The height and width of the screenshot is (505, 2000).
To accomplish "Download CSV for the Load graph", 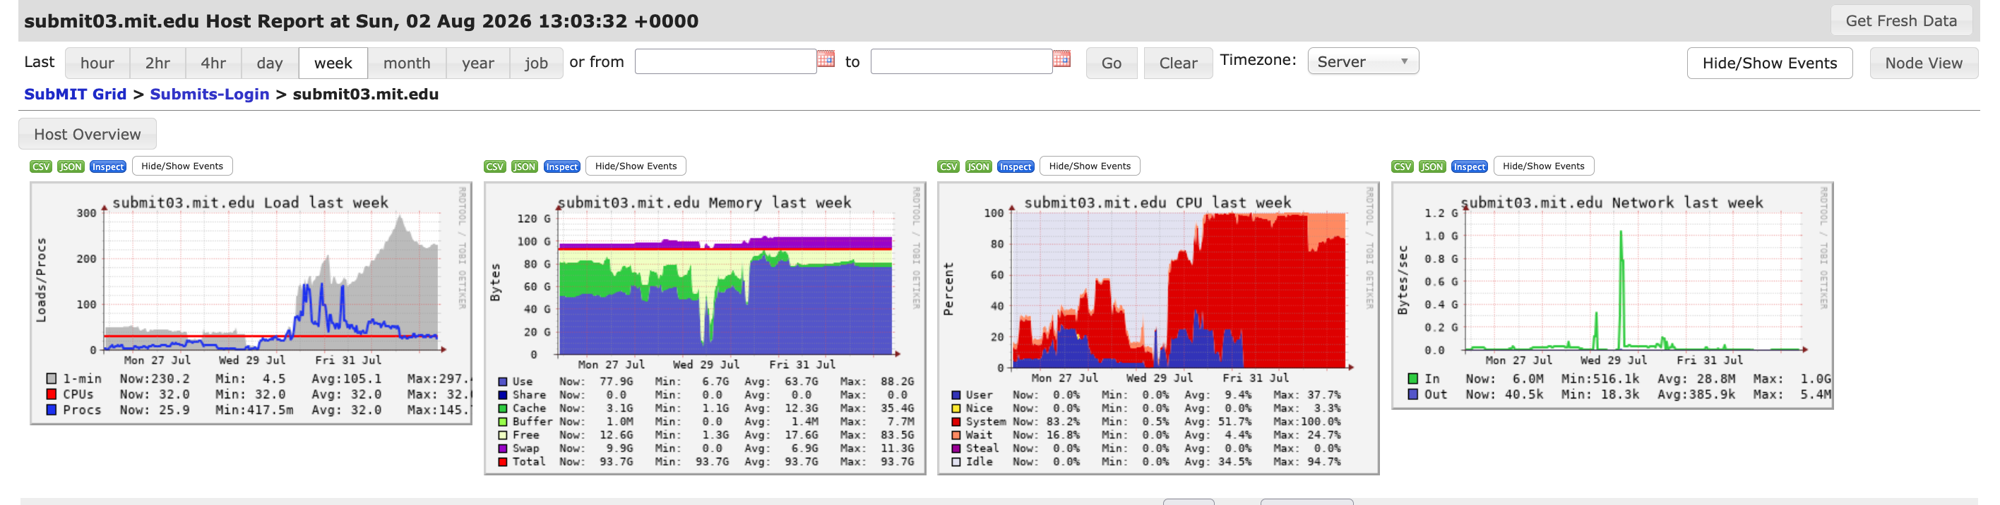I will [41, 166].
